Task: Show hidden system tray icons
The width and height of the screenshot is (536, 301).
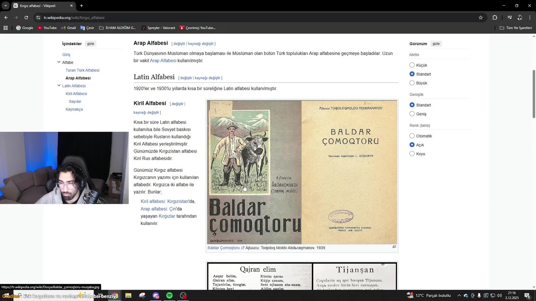Action: point(459,296)
